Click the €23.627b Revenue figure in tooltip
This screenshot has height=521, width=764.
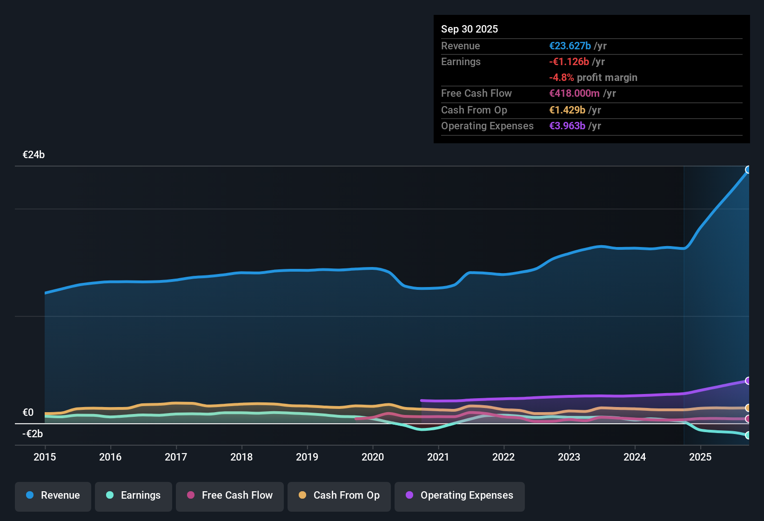click(570, 46)
